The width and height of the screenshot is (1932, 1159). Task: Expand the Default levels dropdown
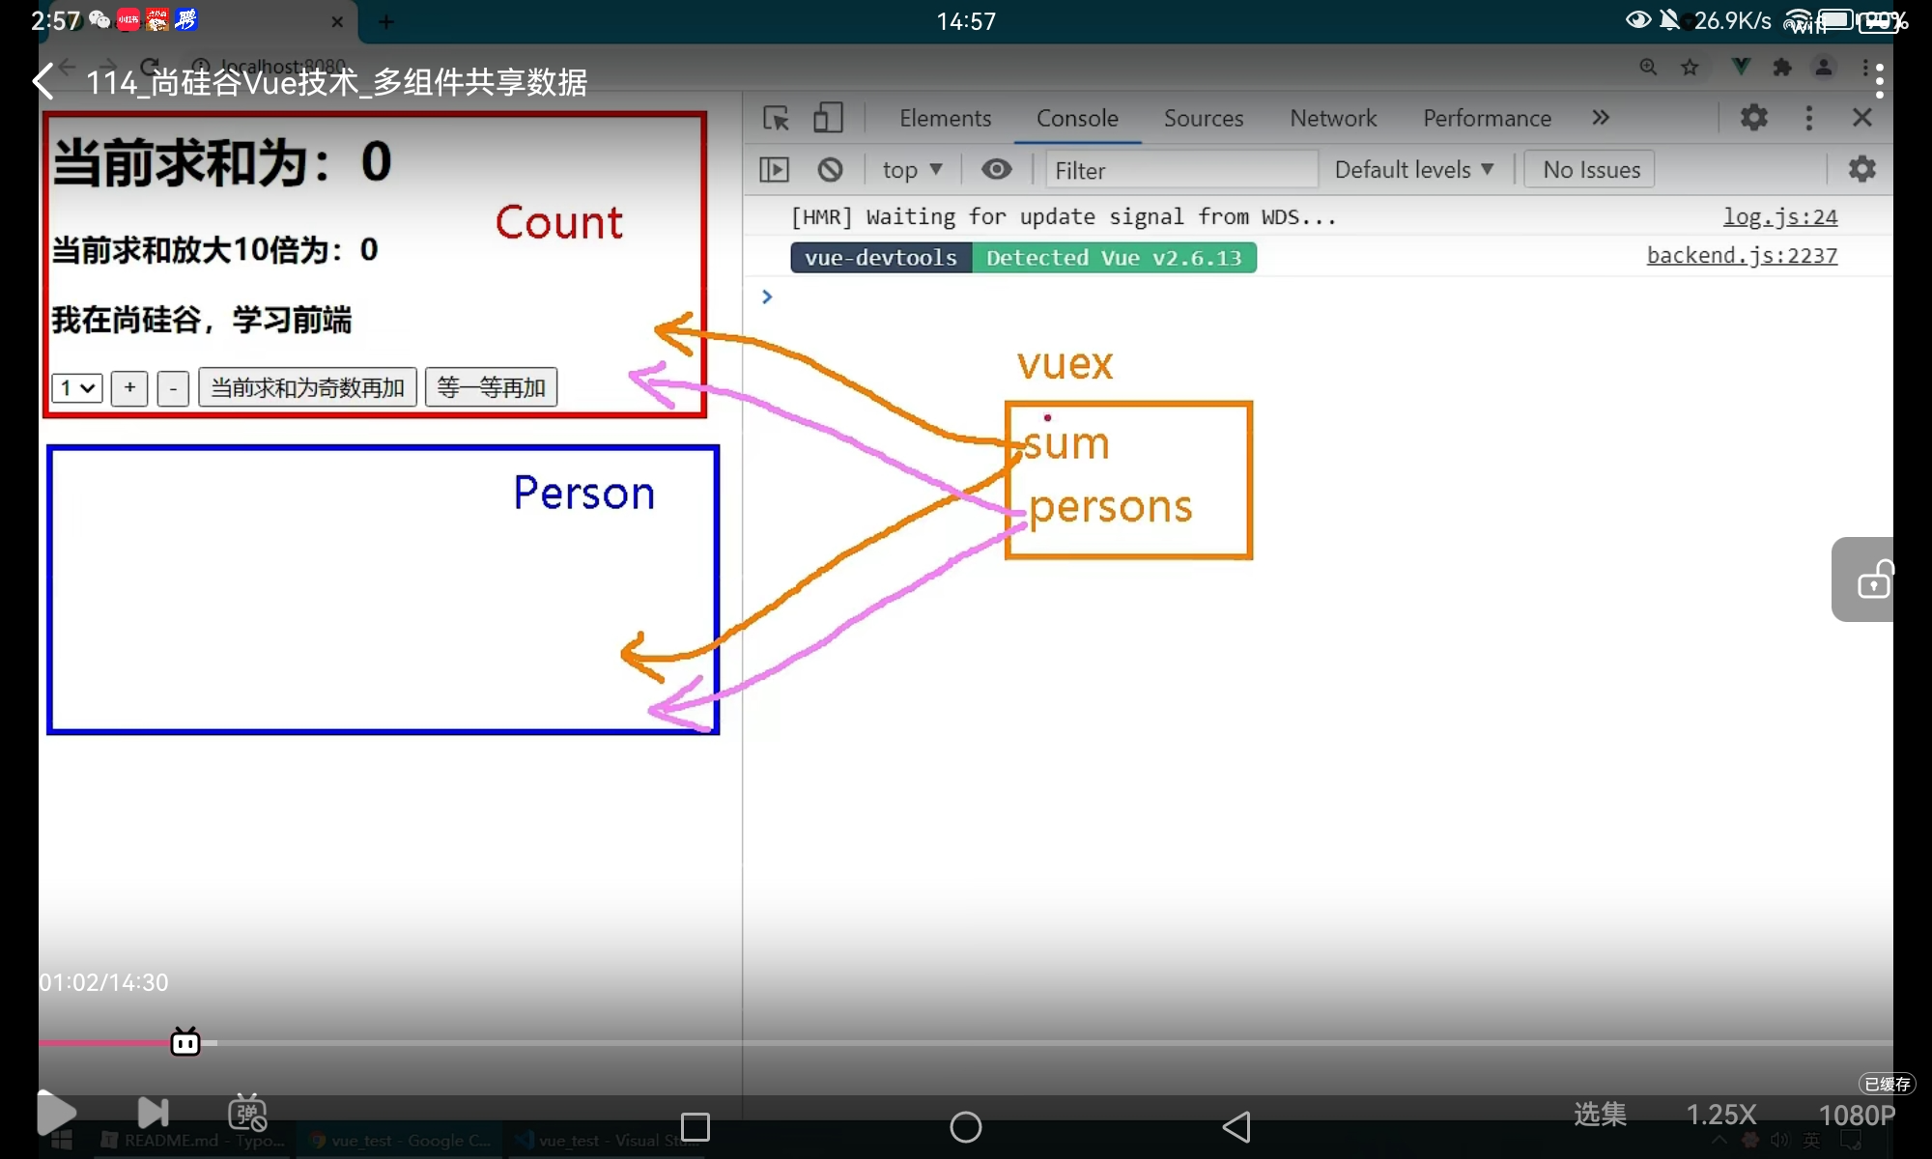(x=1413, y=170)
